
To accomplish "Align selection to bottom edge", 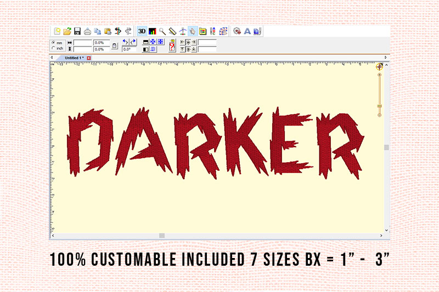I will coord(194,49).
